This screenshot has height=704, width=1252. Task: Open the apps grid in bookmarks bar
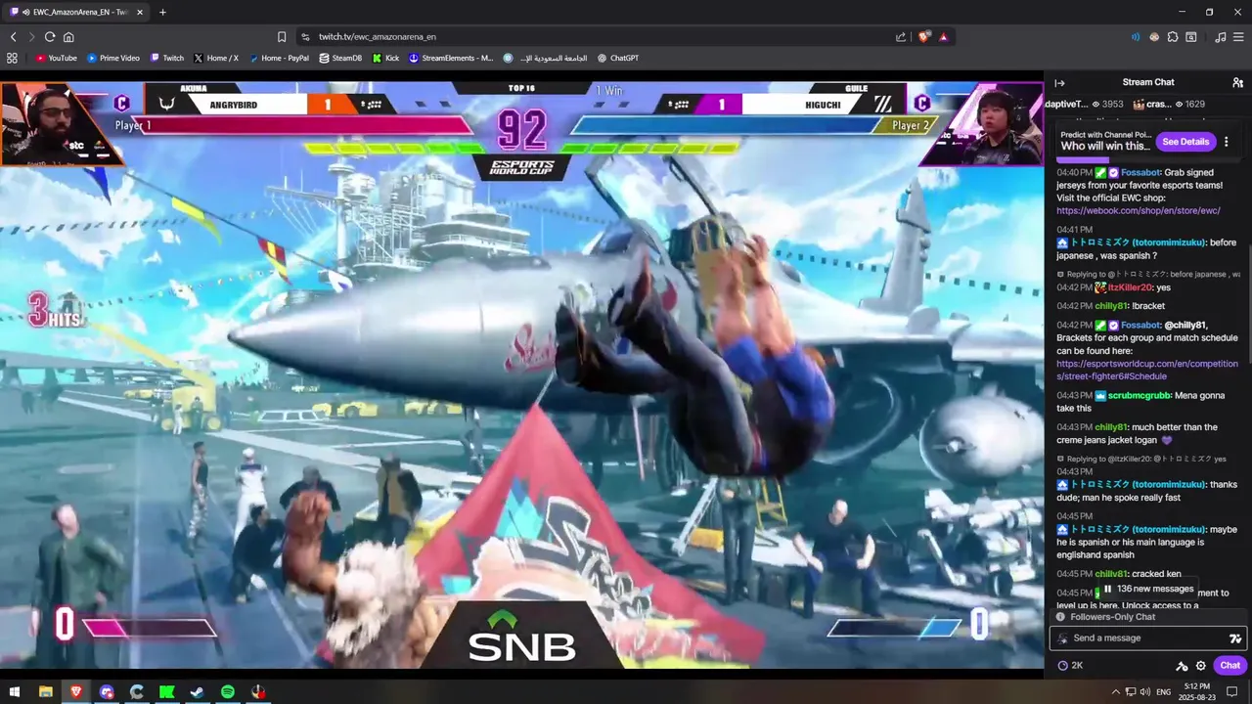click(x=12, y=59)
